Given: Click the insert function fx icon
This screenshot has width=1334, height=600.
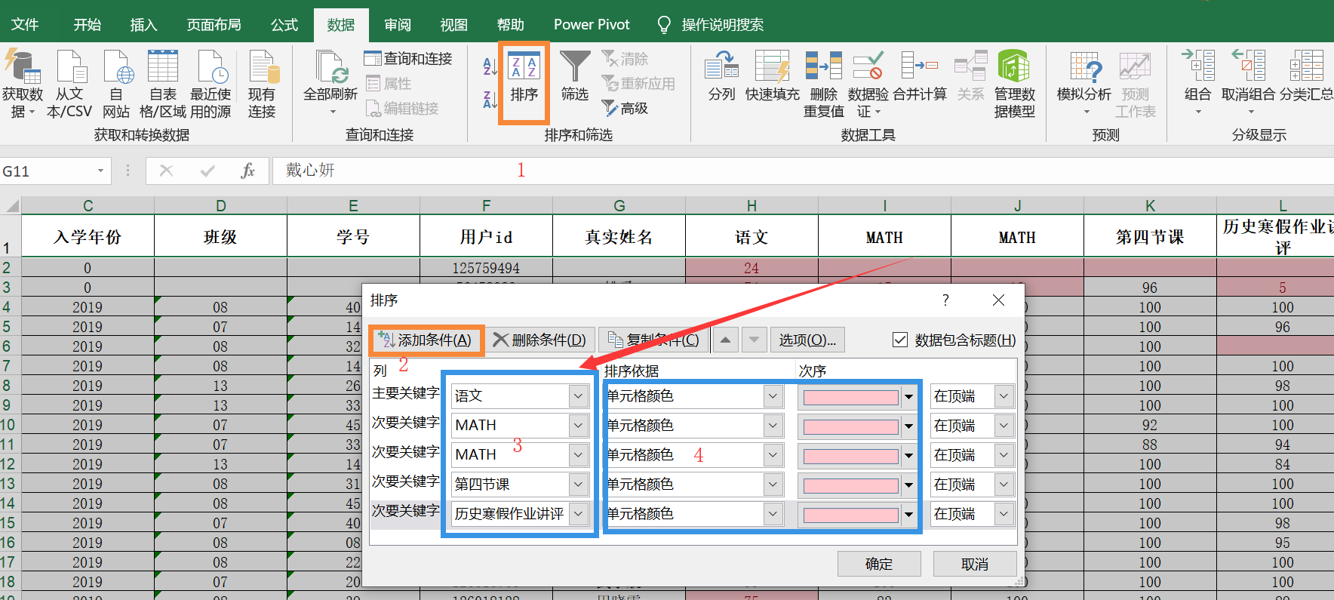Looking at the screenshot, I should [x=247, y=171].
